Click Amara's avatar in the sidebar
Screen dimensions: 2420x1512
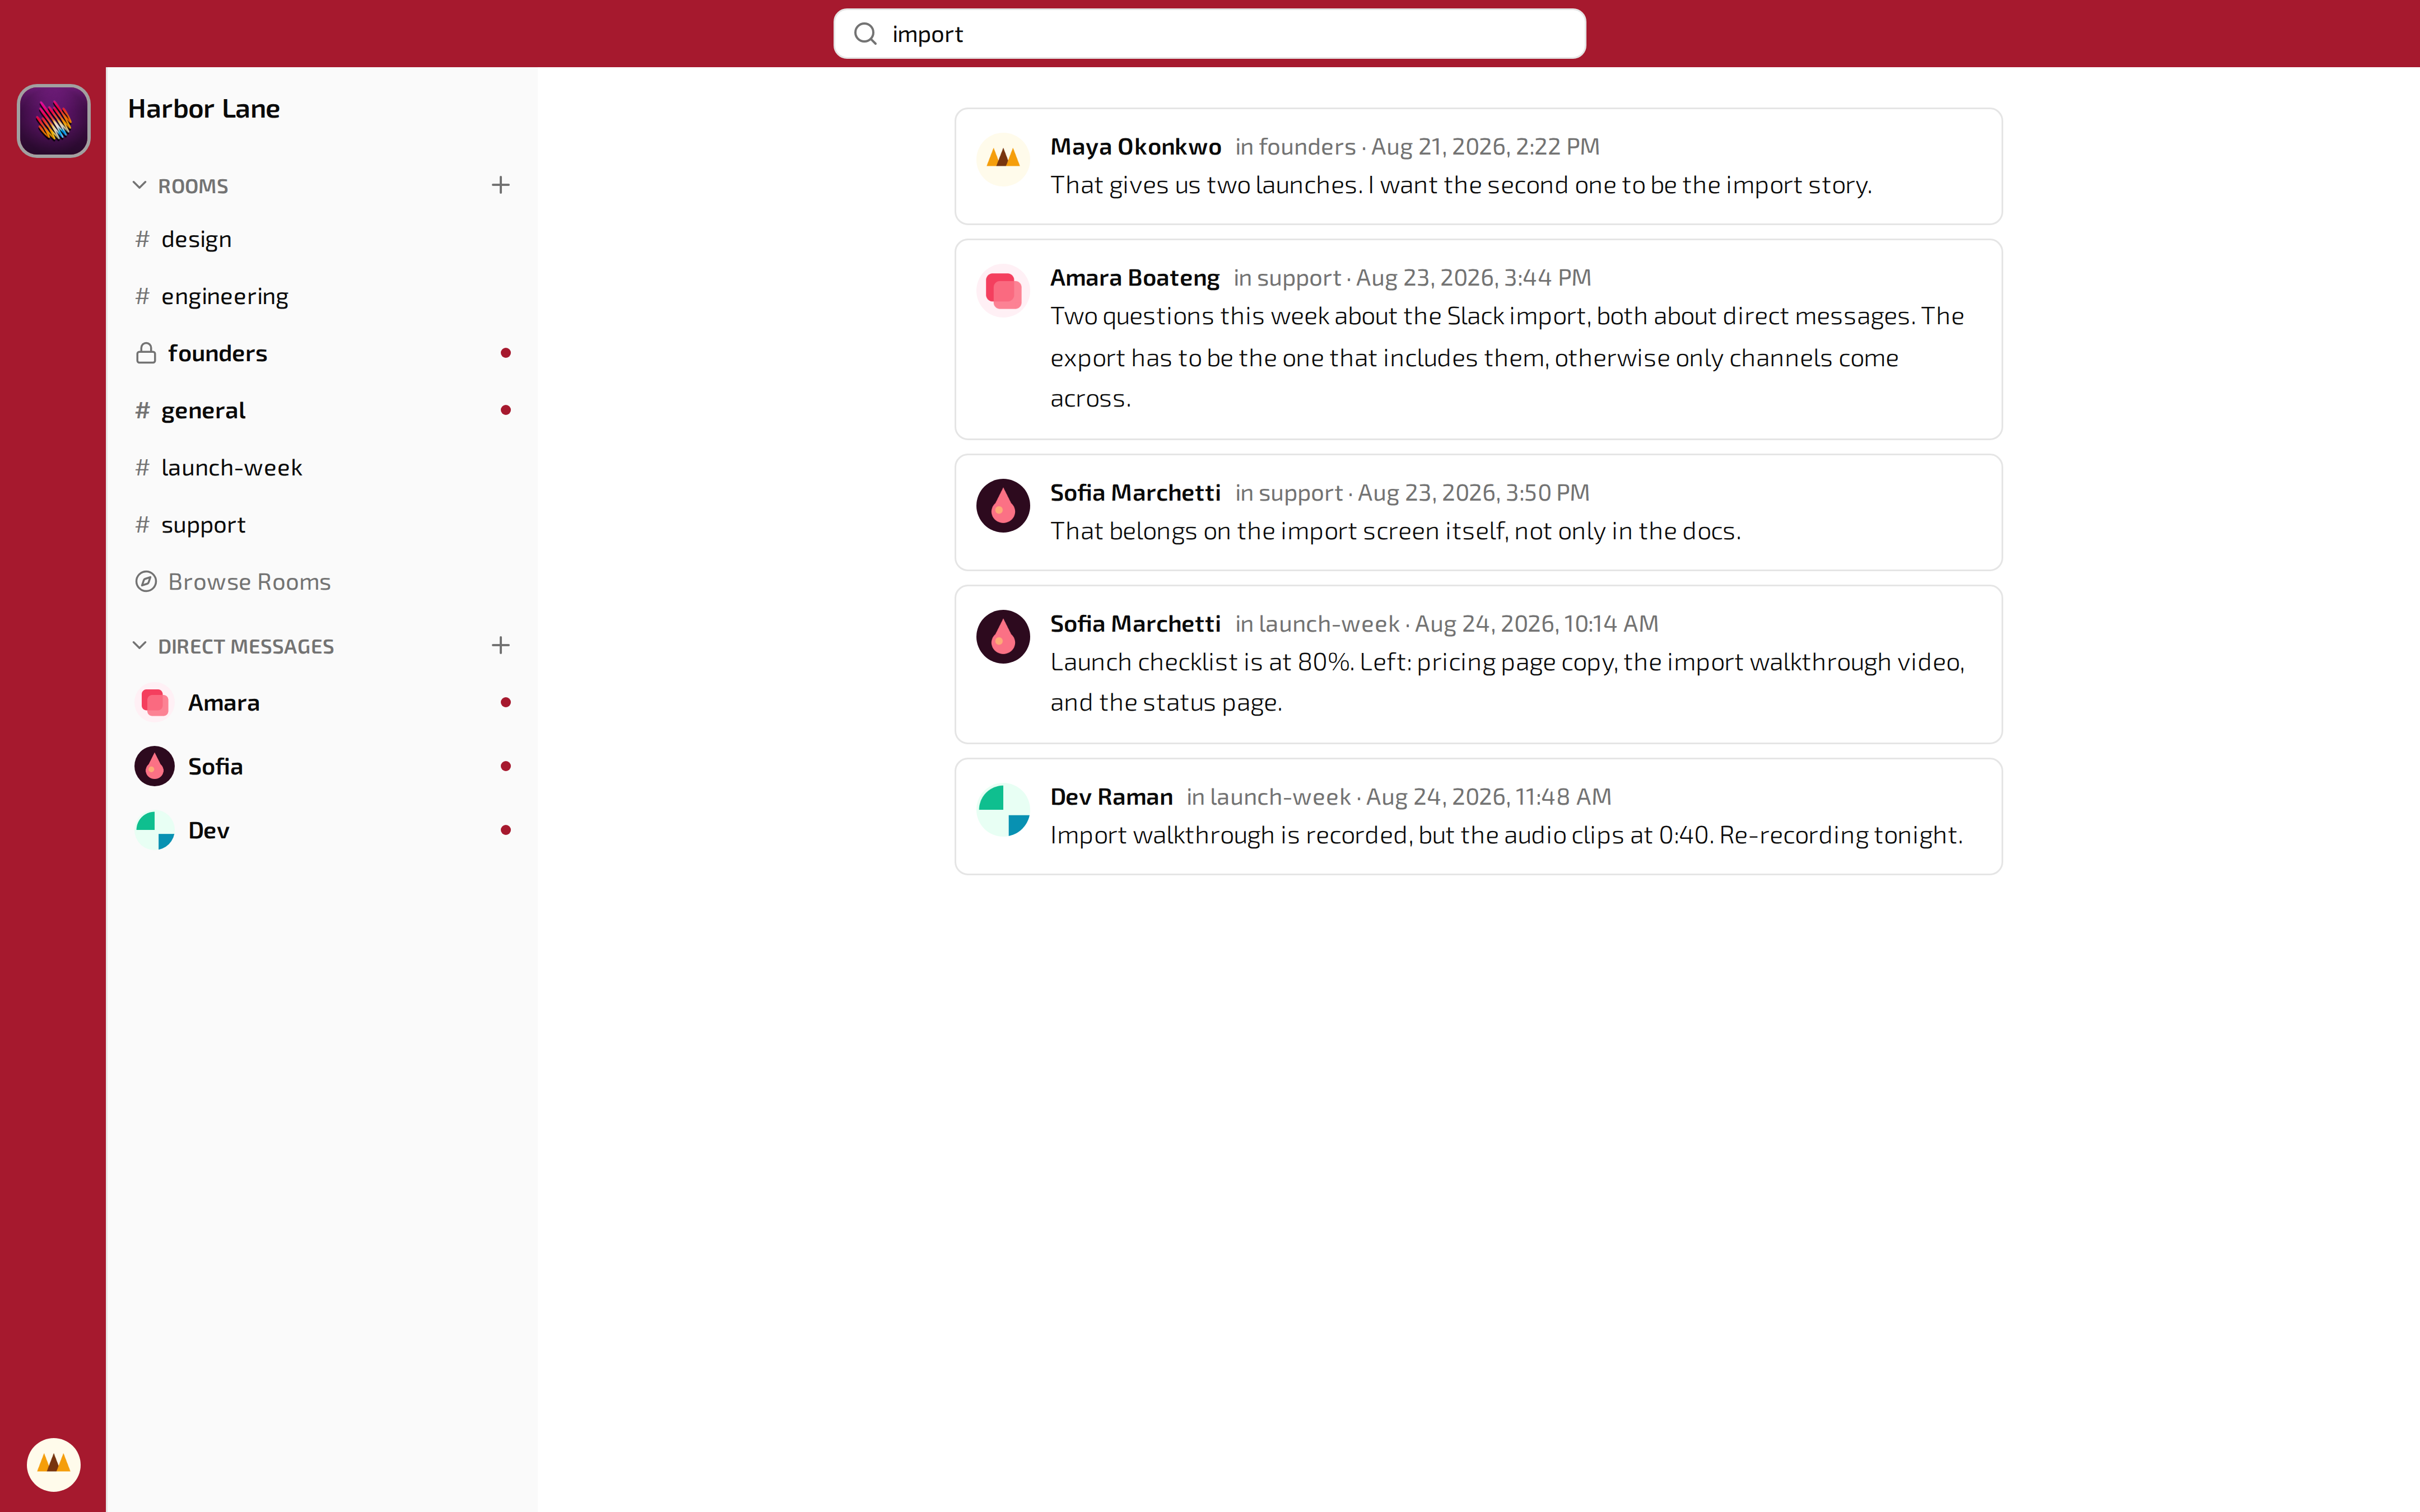[x=155, y=702]
